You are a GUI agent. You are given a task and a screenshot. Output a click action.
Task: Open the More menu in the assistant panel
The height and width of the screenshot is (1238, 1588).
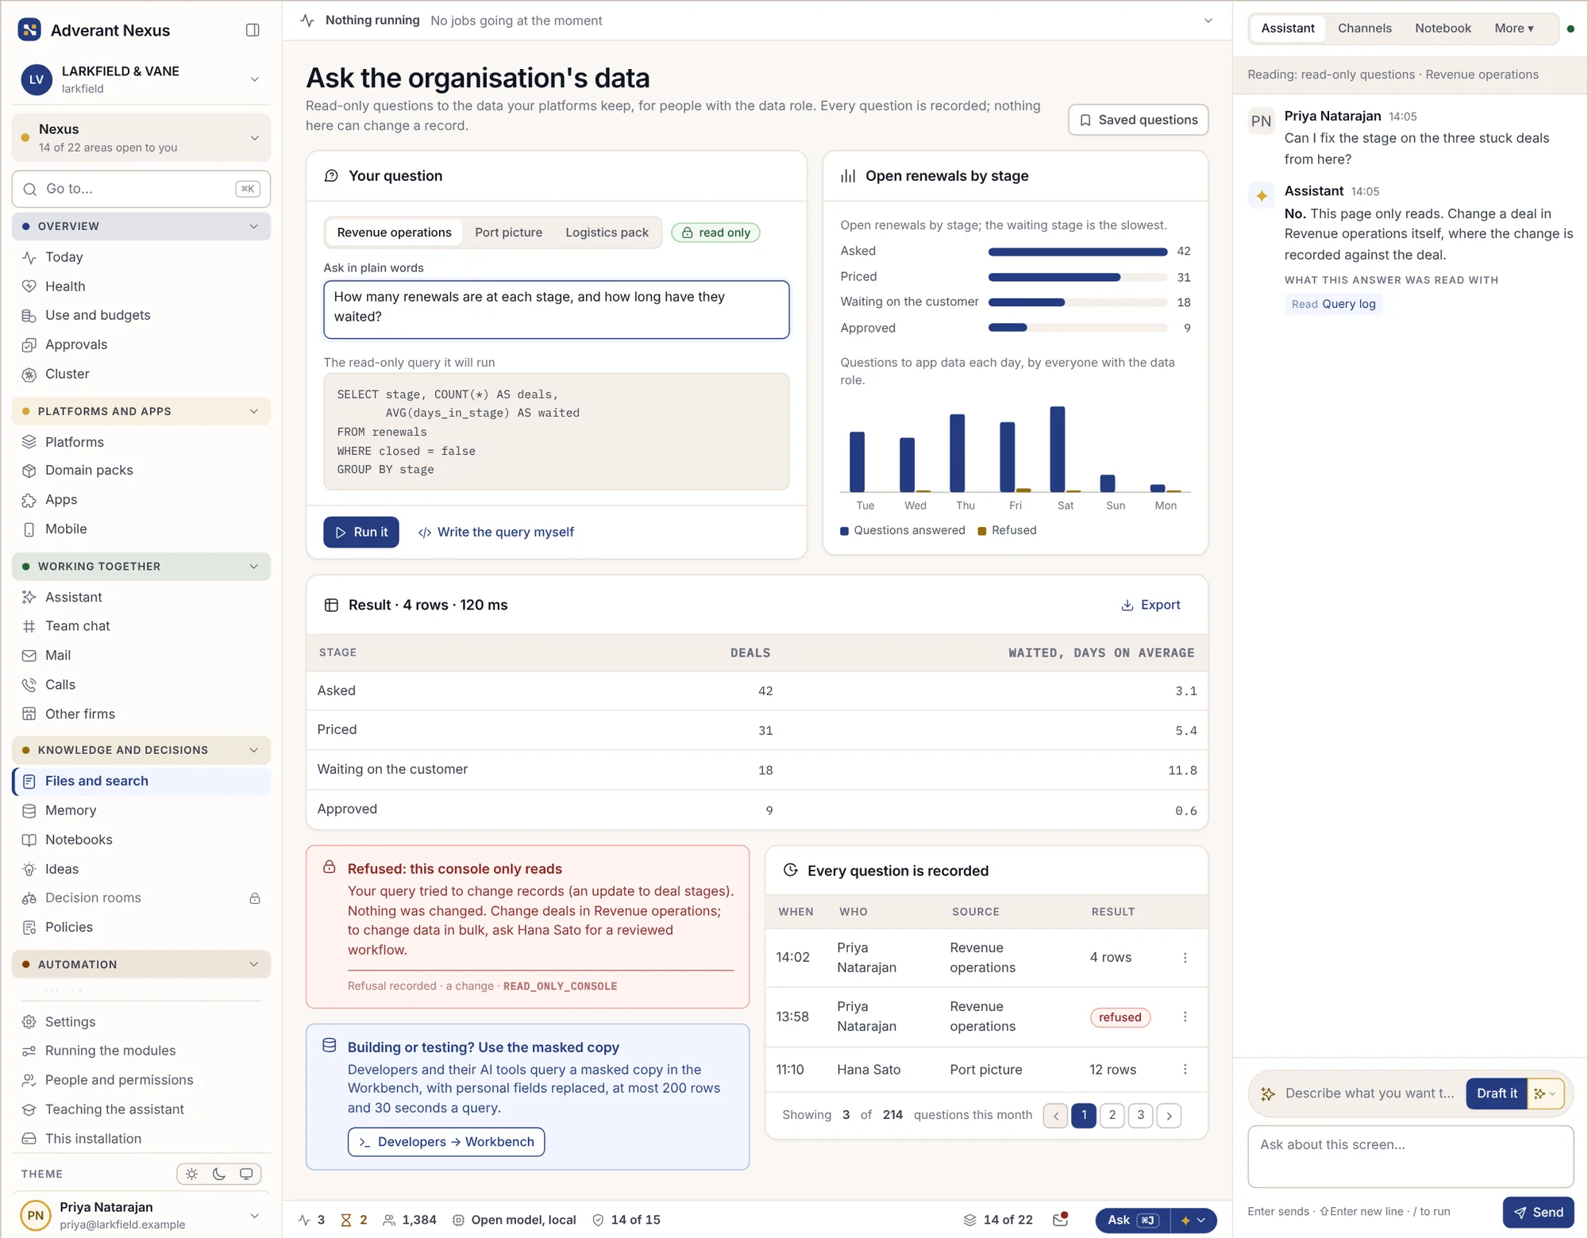(1513, 29)
